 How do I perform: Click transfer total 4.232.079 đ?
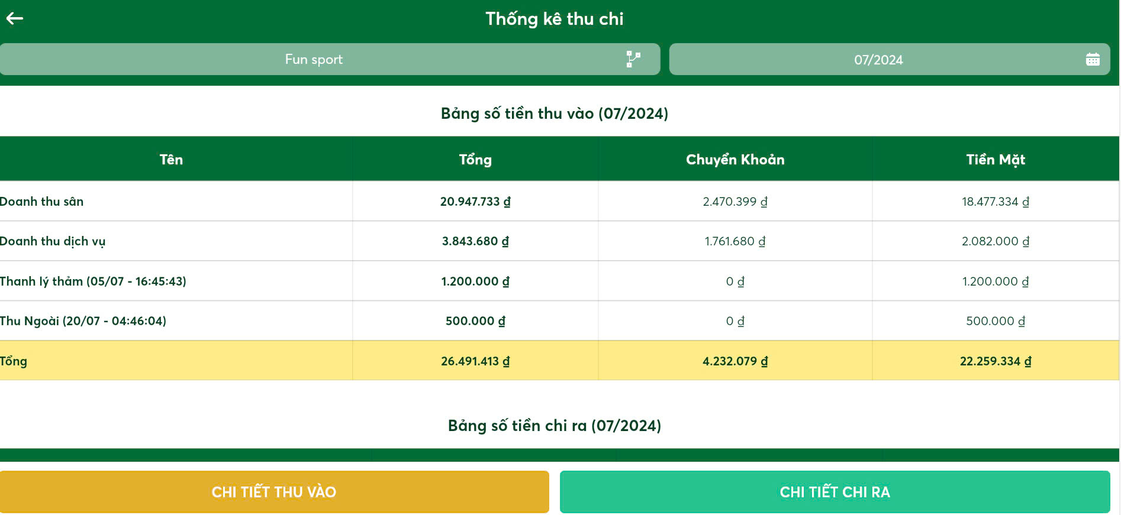[735, 361]
